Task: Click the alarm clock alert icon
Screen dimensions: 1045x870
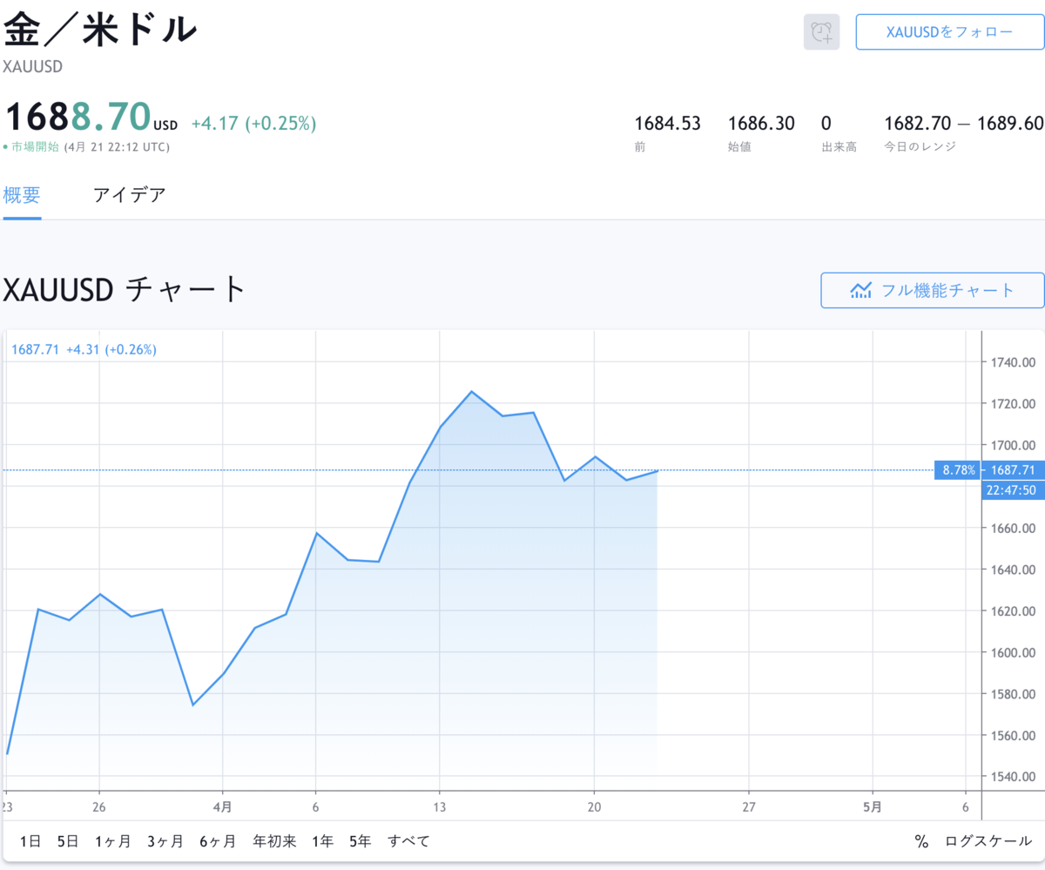Action: (x=821, y=32)
